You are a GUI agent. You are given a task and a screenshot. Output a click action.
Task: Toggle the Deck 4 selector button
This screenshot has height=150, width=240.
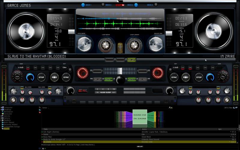[156, 5]
